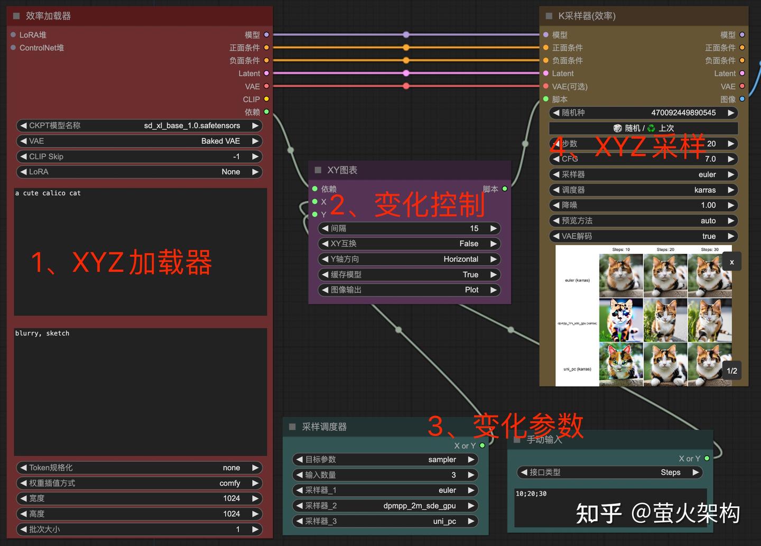Click the x button on the preview grid

731,261
